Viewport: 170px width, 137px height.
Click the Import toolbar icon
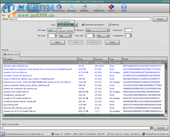click(x=111, y=8)
